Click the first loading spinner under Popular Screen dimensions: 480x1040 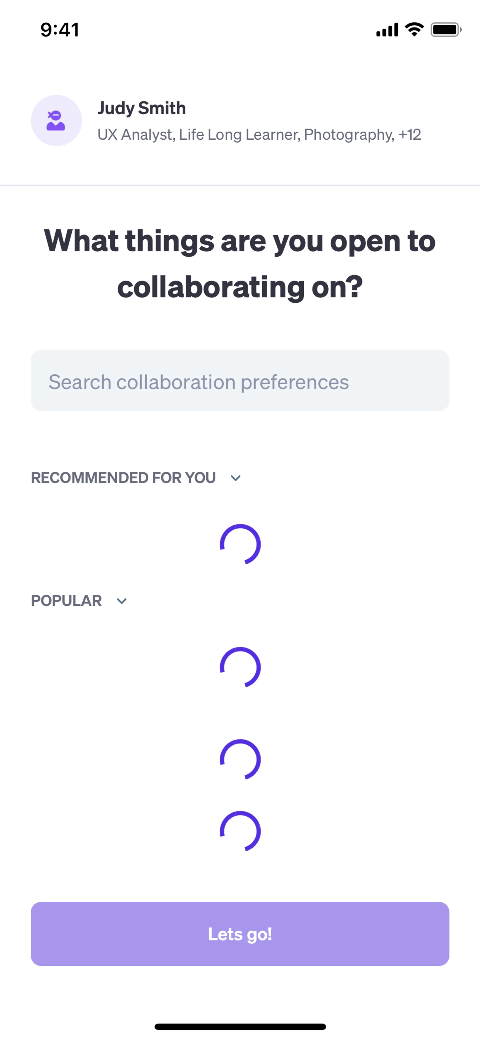[x=240, y=667]
